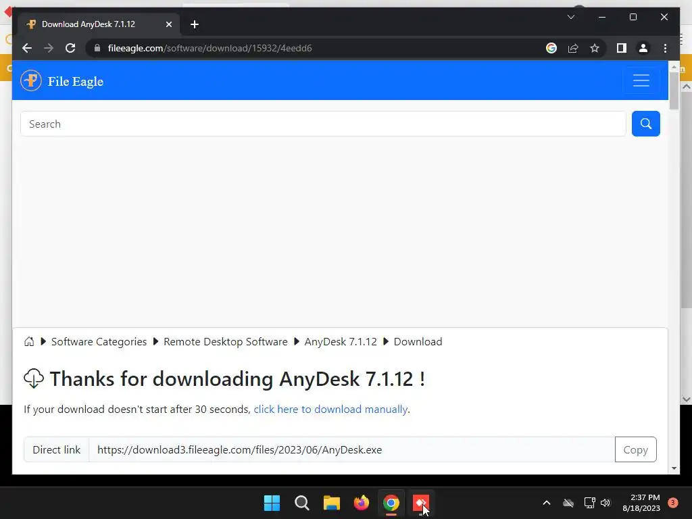Open the notification badge showing 3
Image resolution: width=692 pixels, height=519 pixels.
[x=673, y=502]
